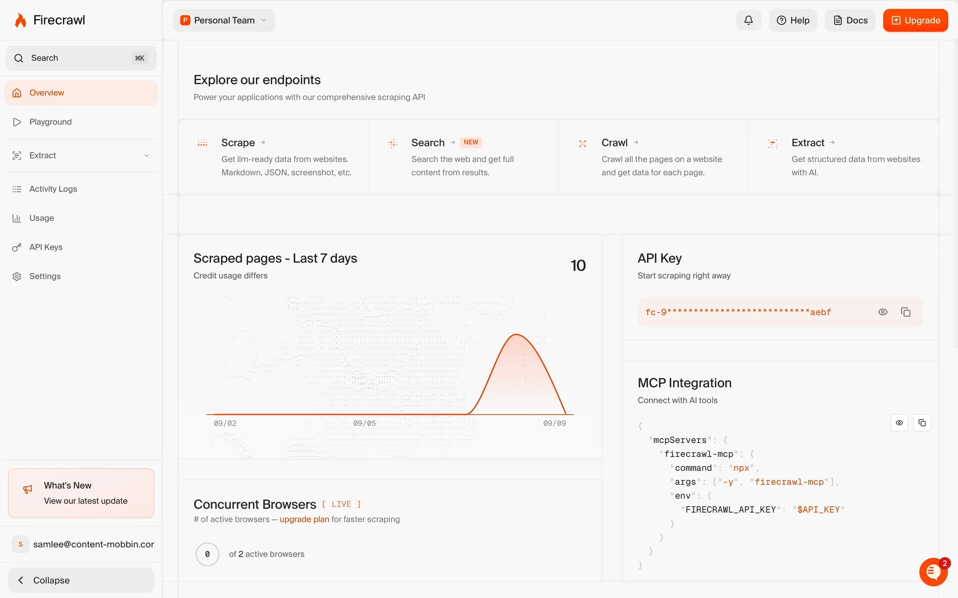Screen dimensions: 958x598
Task: Click the notifications bell icon
Action: point(748,20)
